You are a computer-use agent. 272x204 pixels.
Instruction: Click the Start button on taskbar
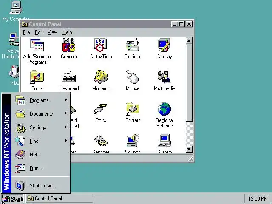[x=12, y=198]
